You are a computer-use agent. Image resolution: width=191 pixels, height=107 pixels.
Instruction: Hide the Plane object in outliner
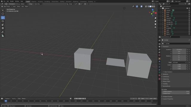click(x=189, y=32)
